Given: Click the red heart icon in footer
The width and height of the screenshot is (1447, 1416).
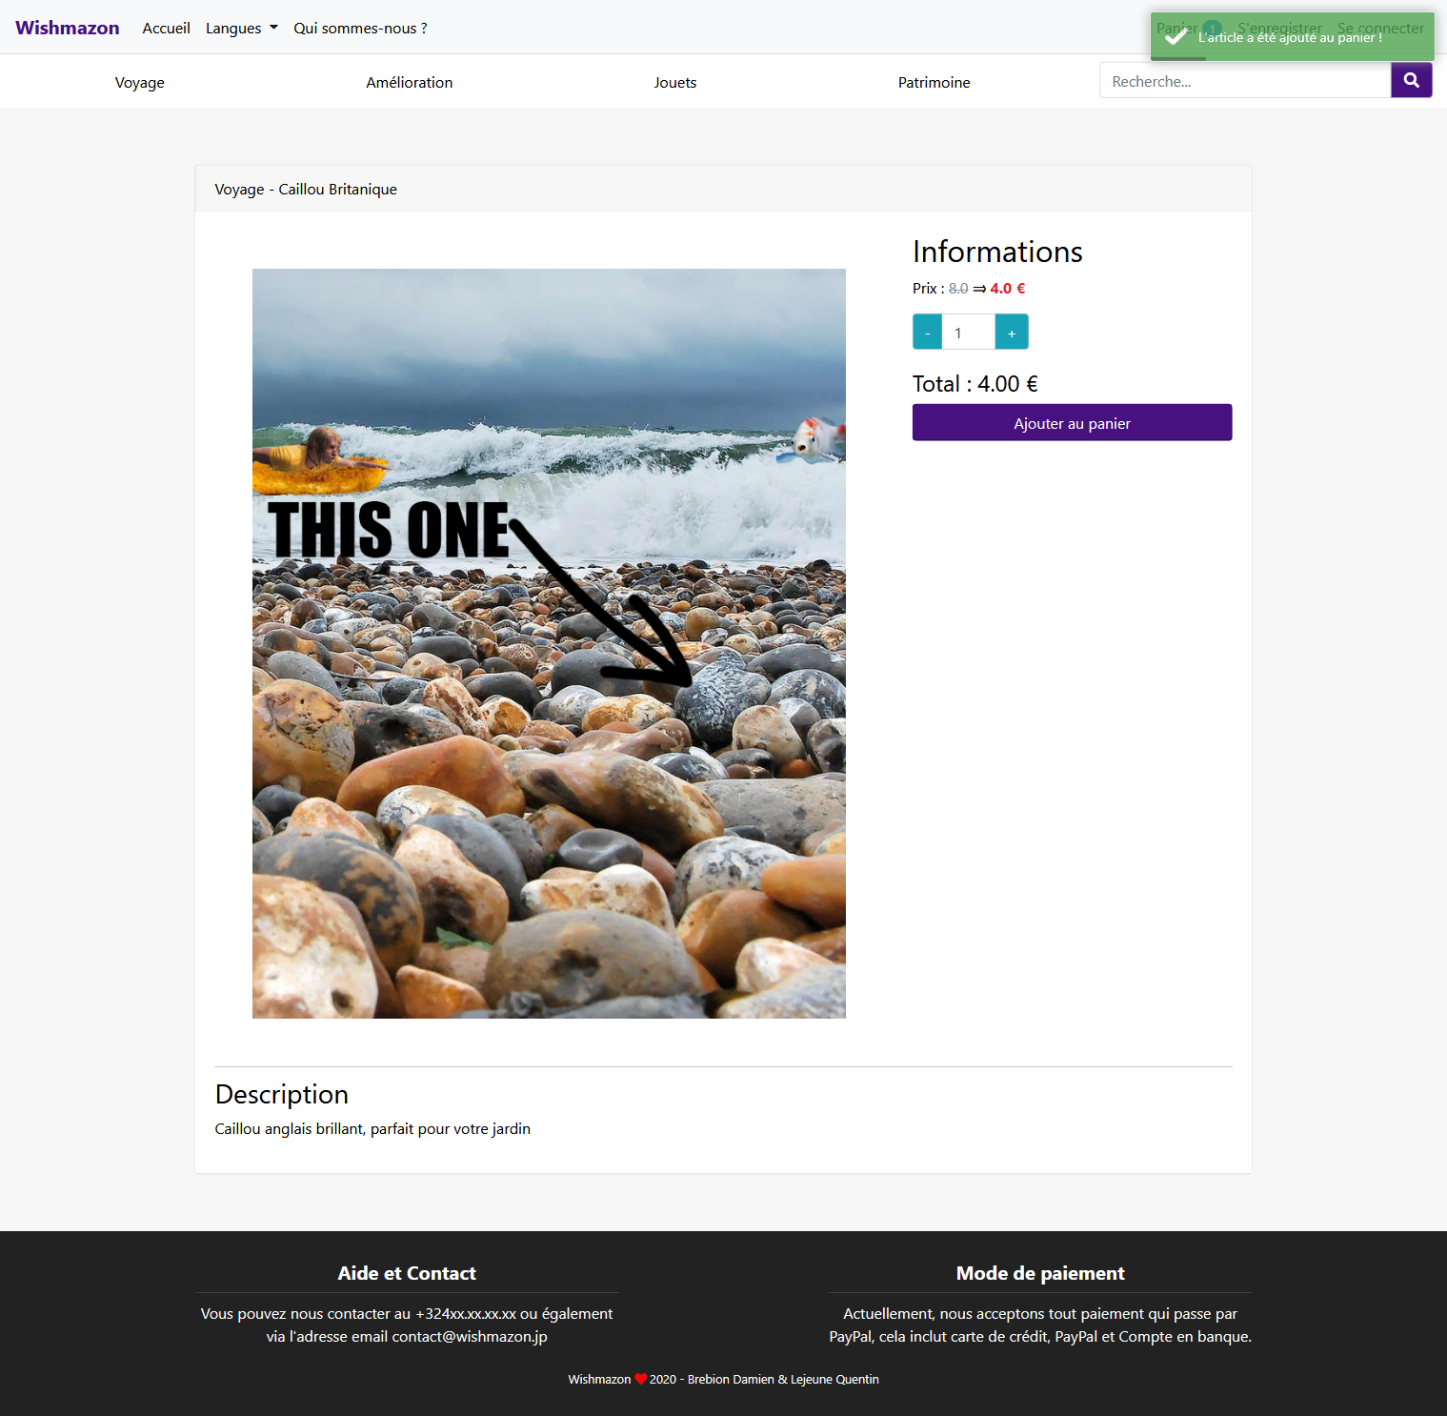Looking at the screenshot, I should [x=640, y=1379].
